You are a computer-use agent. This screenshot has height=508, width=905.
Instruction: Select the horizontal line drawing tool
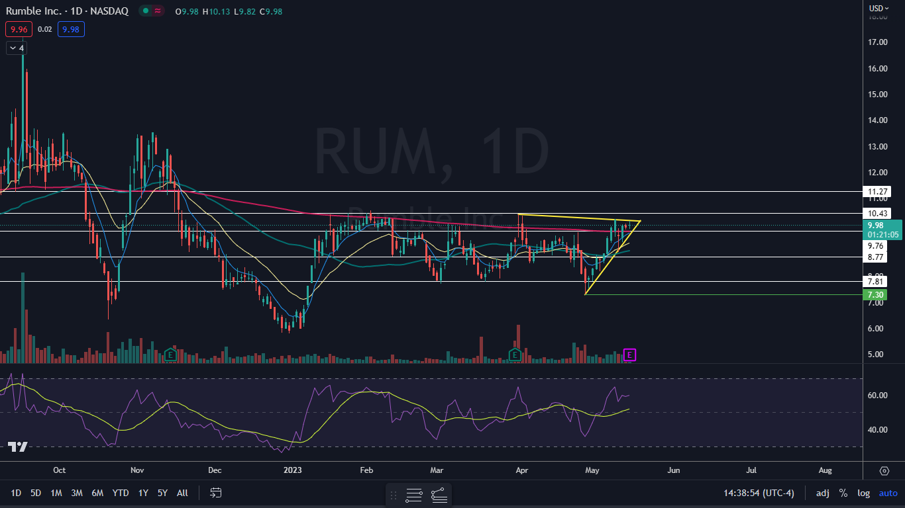point(414,495)
